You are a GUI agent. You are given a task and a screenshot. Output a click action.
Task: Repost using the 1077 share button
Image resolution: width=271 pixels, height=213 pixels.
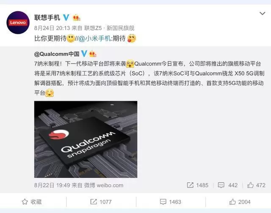click(101, 202)
